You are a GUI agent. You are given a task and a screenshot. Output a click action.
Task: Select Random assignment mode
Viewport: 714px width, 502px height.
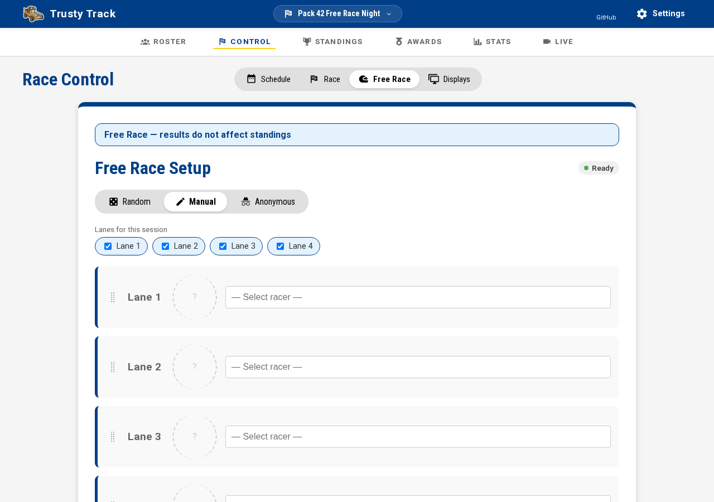pos(129,202)
